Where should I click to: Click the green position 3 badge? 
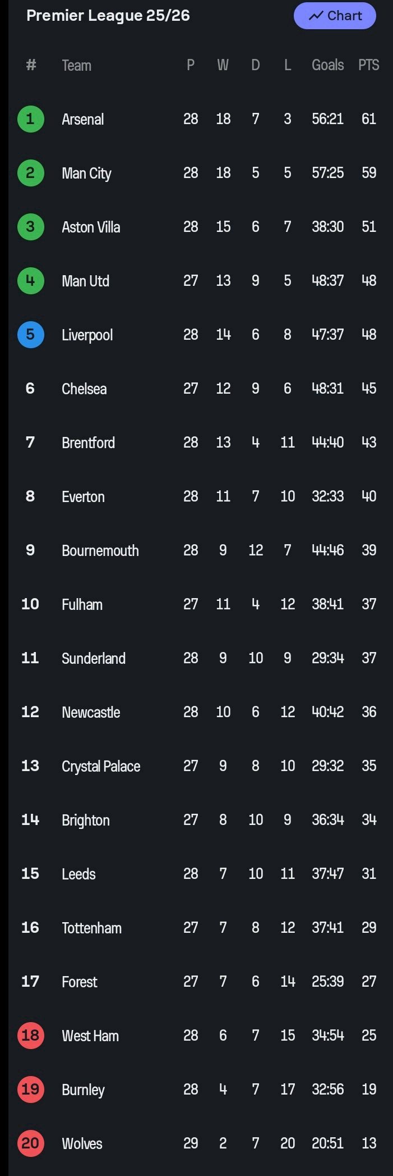(x=30, y=227)
